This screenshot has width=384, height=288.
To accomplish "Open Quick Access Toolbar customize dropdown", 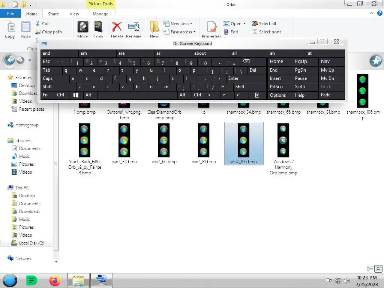I will coord(30,4).
